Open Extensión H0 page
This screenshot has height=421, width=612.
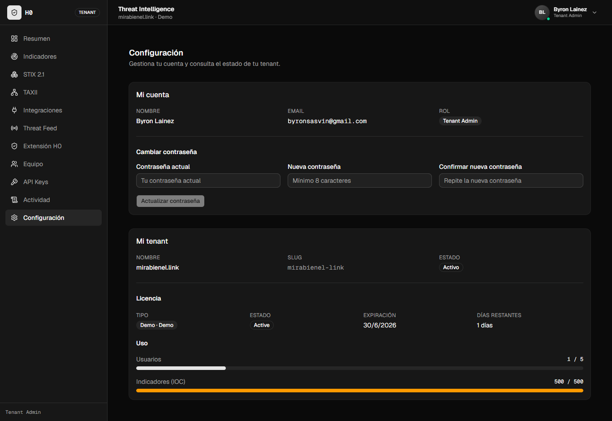point(53,146)
